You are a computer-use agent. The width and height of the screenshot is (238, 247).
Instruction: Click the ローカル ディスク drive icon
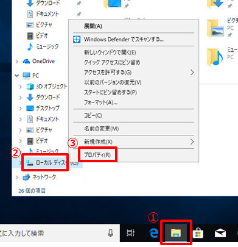(x=30, y=162)
